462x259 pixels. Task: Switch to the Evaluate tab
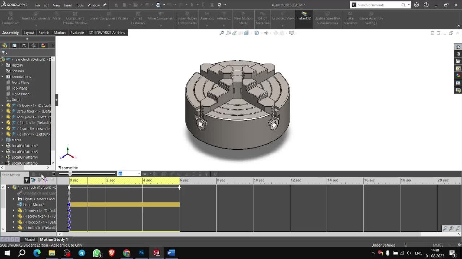coord(77,33)
